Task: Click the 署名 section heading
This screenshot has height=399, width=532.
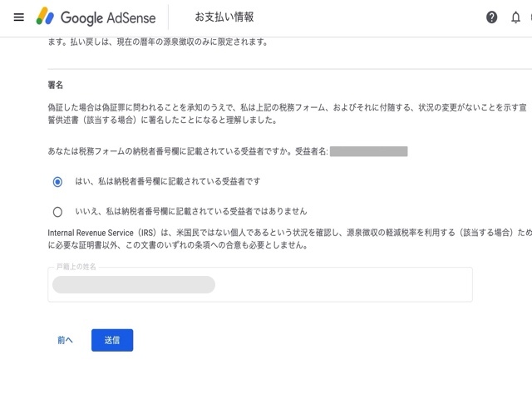Action: [x=57, y=85]
